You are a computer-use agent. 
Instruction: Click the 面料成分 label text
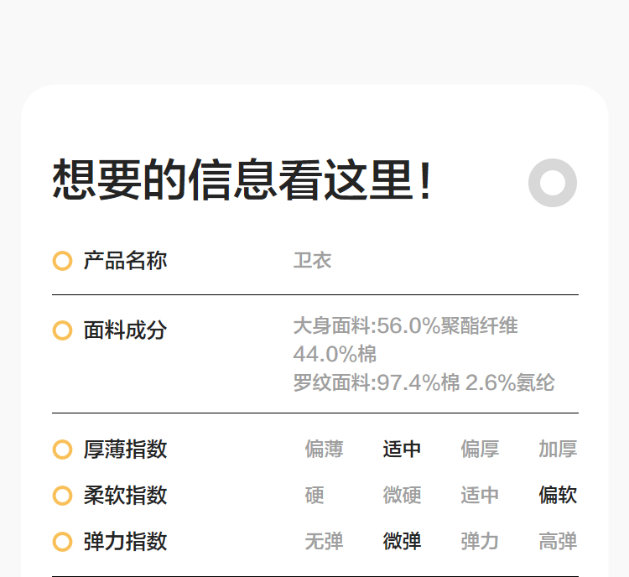coord(125,330)
